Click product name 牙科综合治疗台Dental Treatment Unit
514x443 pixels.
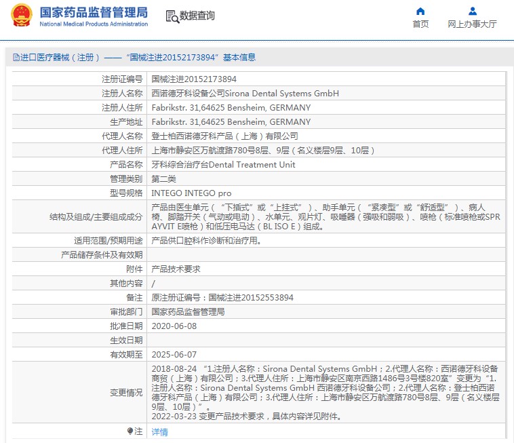click(x=223, y=165)
